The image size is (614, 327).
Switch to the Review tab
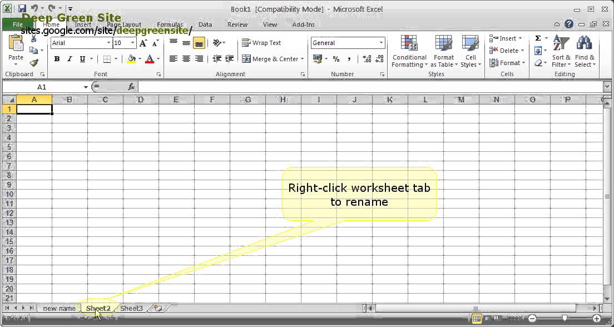(x=237, y=24)
